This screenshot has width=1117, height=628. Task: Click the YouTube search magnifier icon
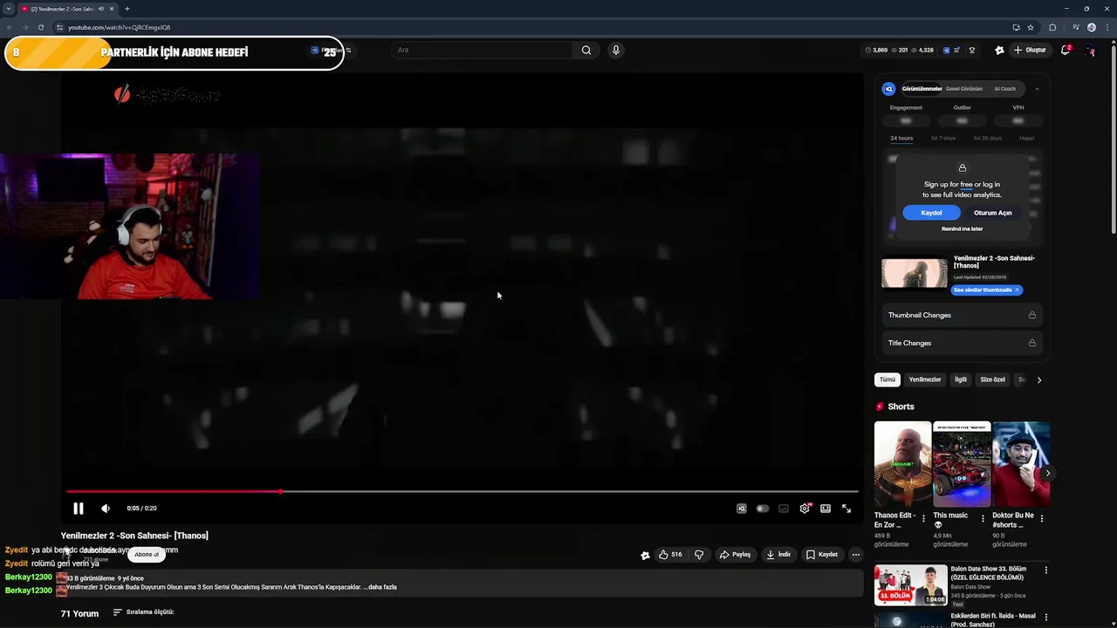pos(586,50)
